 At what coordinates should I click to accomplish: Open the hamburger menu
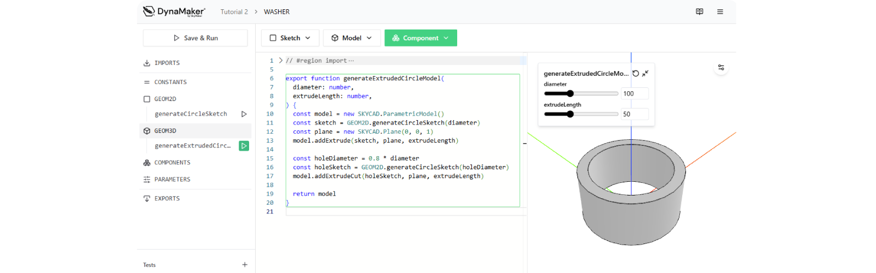tap(720, 11)
